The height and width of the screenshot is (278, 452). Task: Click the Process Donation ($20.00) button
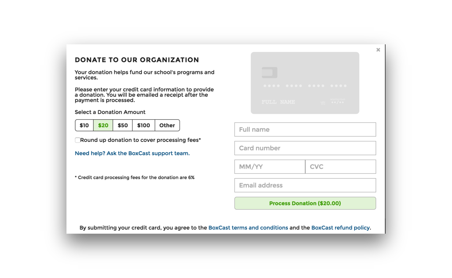305,204
